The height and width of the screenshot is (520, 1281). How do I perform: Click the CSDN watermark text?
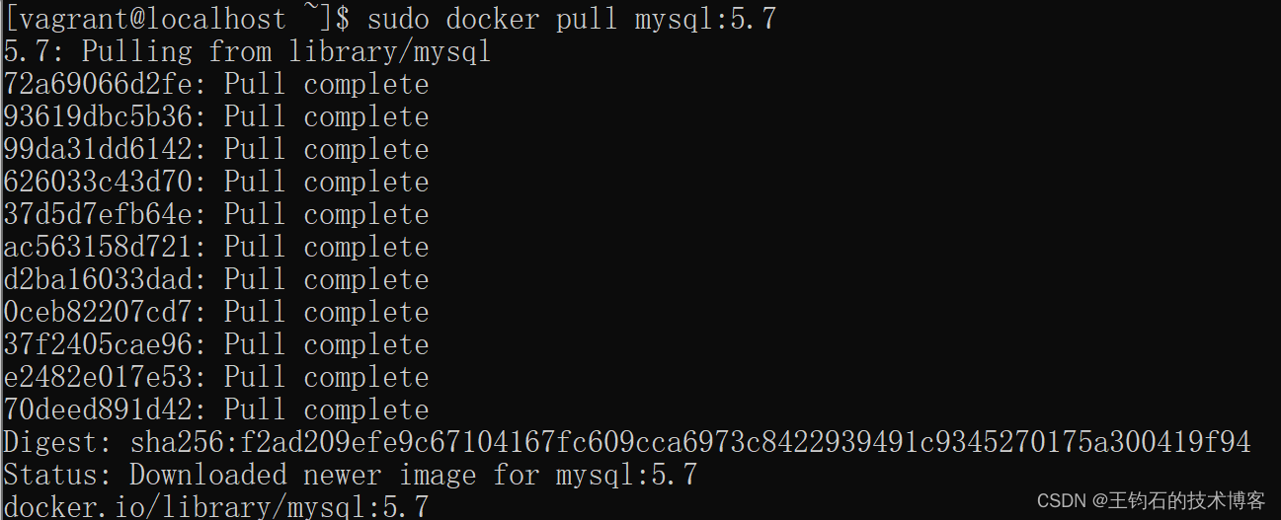click(x=1151, y=501)
